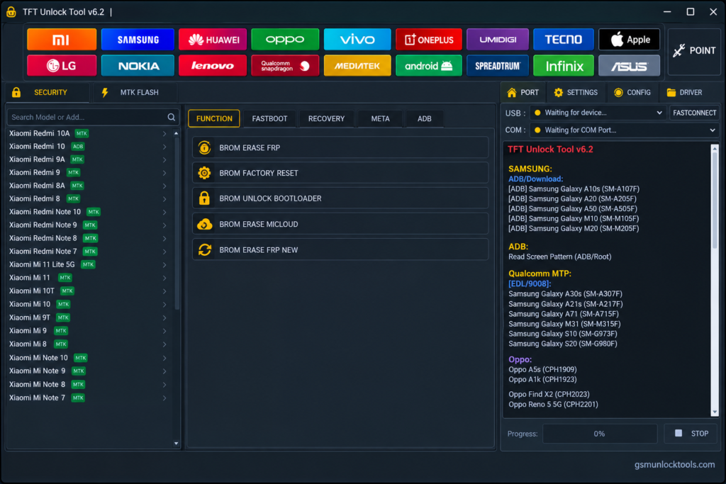Choose the Spreadtrum chipset tile
Screen dimensions: 726x484
point(498,66)
